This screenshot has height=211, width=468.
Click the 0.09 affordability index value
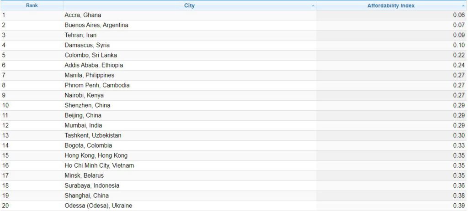459,35
